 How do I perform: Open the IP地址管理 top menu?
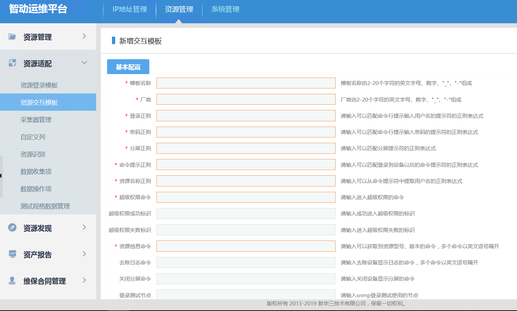[x=130, y=10]
